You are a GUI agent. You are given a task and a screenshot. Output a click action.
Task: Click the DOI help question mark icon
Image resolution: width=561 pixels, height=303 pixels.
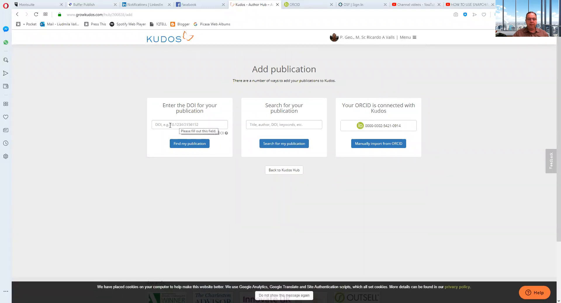tap(226, 133)
